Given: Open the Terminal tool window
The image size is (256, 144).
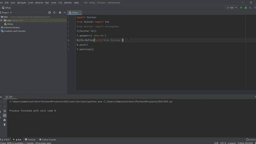Looking at the screenshot, I should (30, 140).
